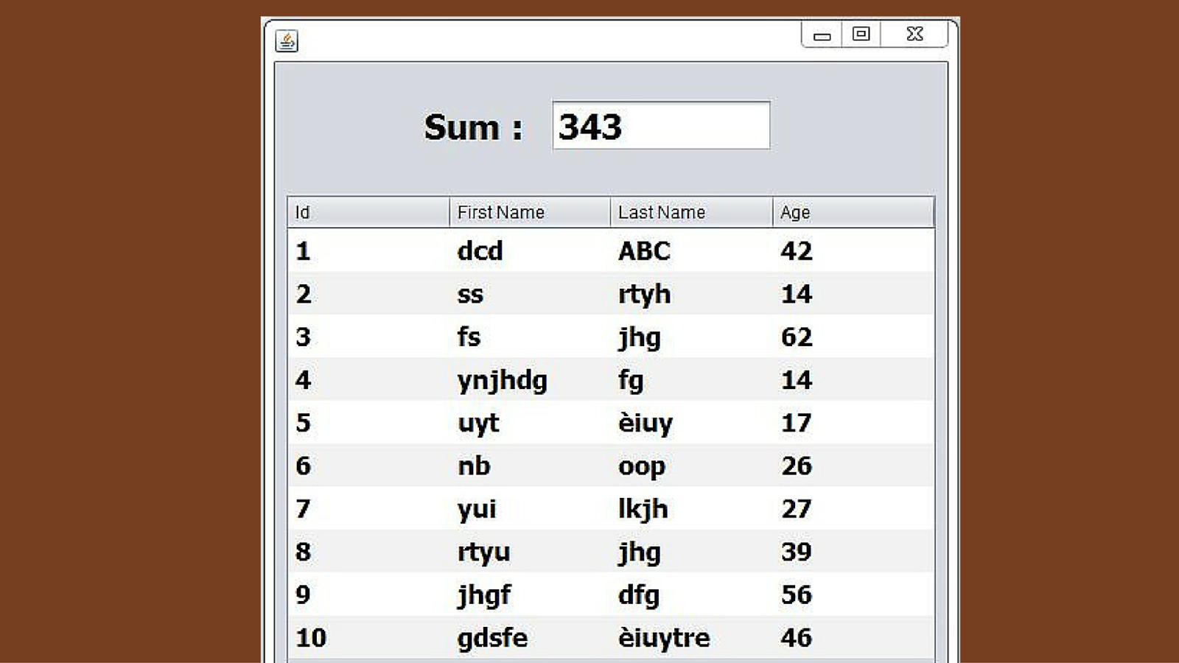Select the Id cell with value 8

368,551
